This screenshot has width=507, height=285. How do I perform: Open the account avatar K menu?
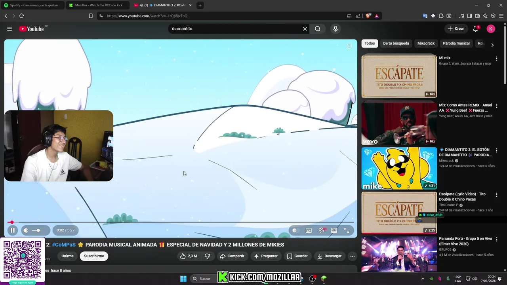pyautogui.click(x=491, y=29)
